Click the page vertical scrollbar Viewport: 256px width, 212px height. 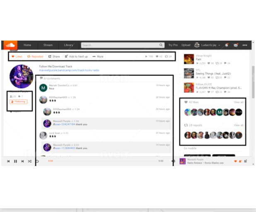pyautogui.click(x=253, y=82)
